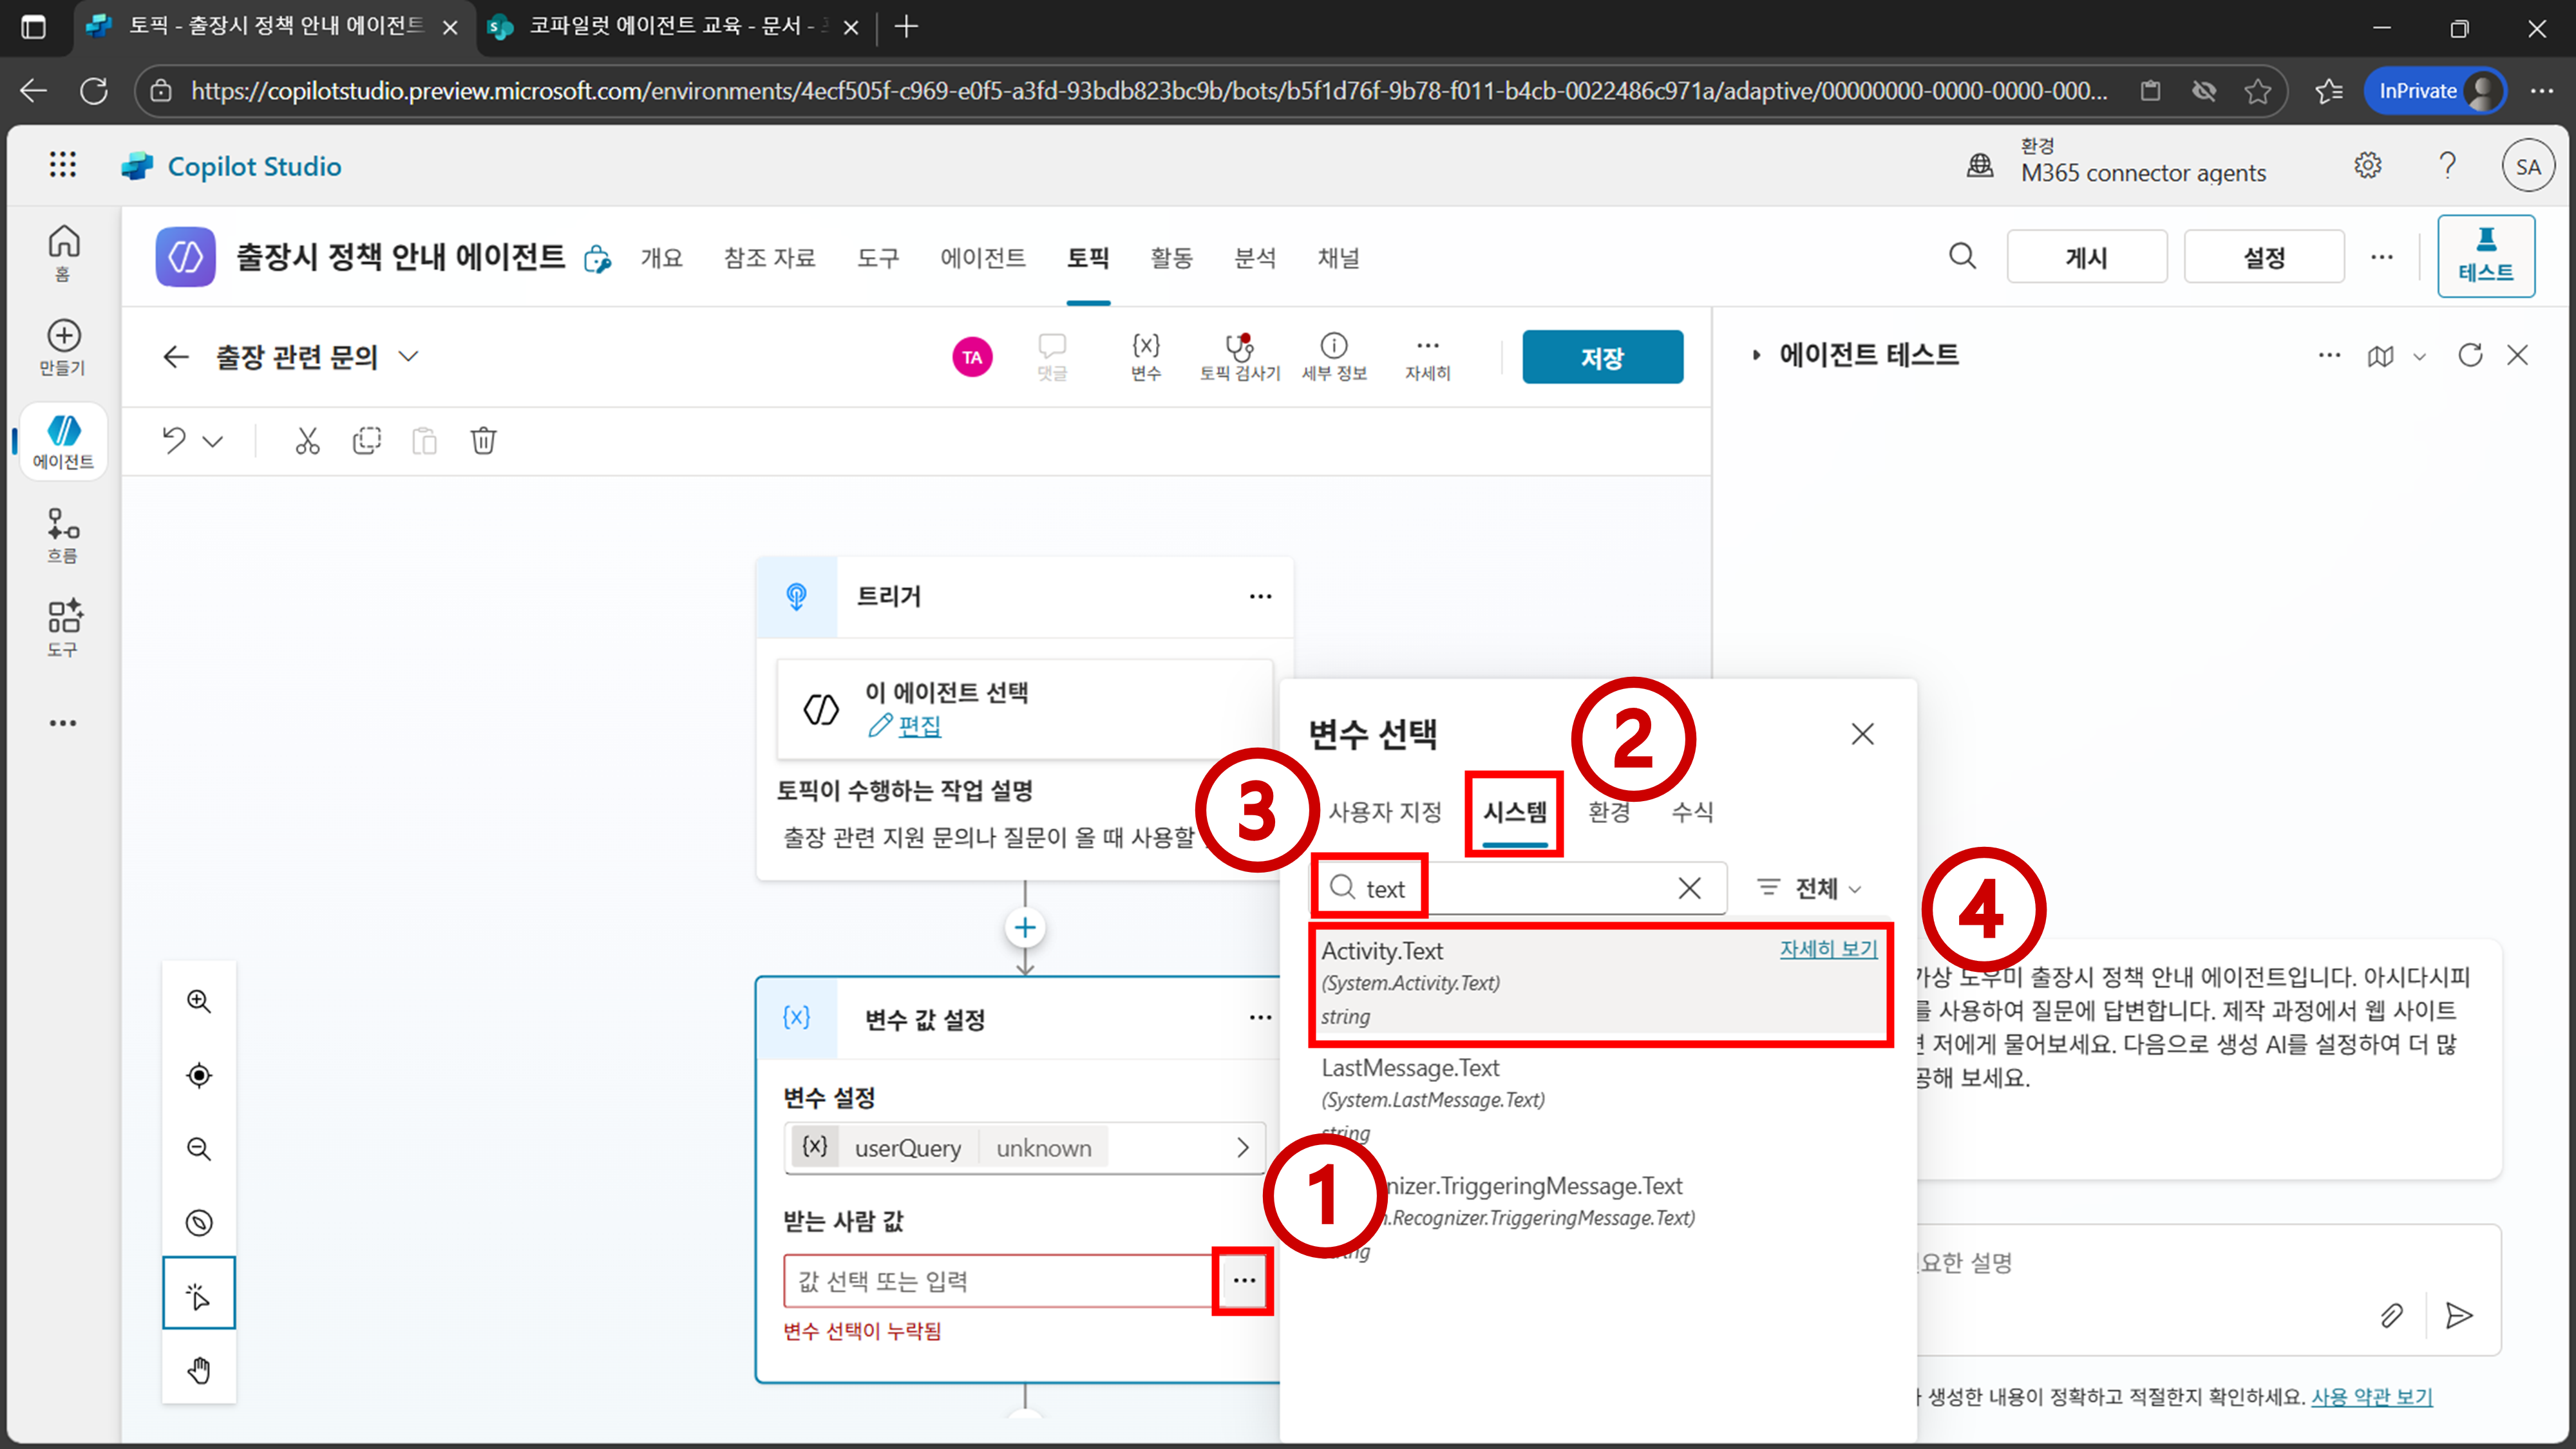Switch to the 사용자 지정 tab

[x=1384, y=812]
